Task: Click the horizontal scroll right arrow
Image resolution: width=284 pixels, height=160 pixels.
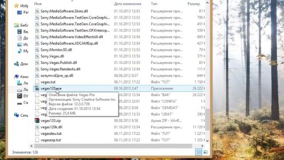Action: 202,146
